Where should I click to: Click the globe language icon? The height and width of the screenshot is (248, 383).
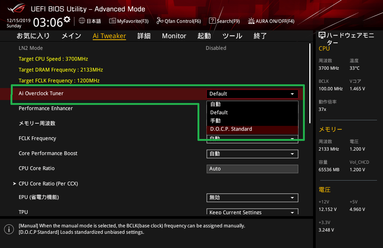(x=82, y=21)
